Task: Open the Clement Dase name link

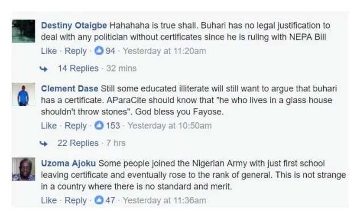Action: pos(70,88)
